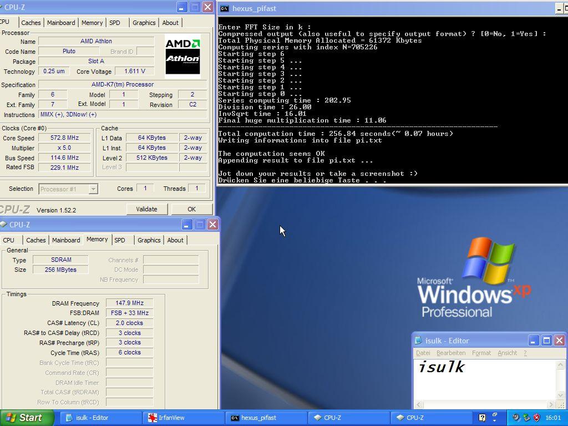Screen dimensions: 568x426
Task: Click the Bus Speed value 114.6 MHz
Action: click(x=64, y=158)
